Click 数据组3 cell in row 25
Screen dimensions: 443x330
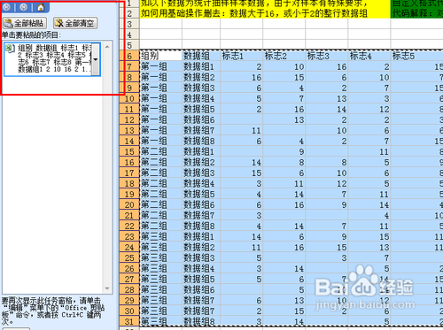[201, 257]
